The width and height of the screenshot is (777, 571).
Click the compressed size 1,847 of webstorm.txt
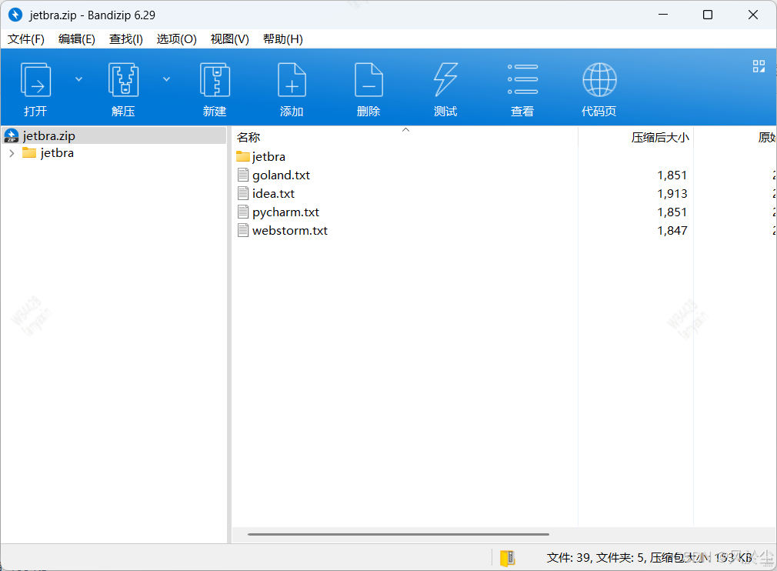tap(672, 231)
